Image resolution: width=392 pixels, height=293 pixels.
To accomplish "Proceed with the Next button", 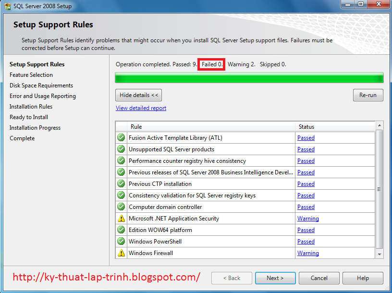I will coord(275,278).
